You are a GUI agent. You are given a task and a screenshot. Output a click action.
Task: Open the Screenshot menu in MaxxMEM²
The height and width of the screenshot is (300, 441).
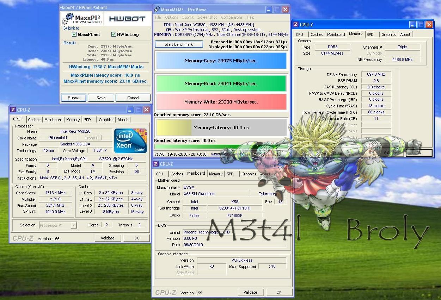tap(207, 17)
